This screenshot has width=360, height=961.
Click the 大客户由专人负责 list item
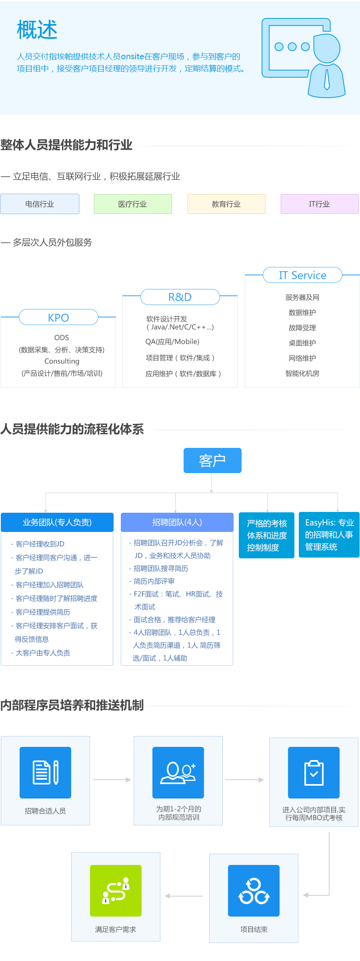tap(43, 653)
